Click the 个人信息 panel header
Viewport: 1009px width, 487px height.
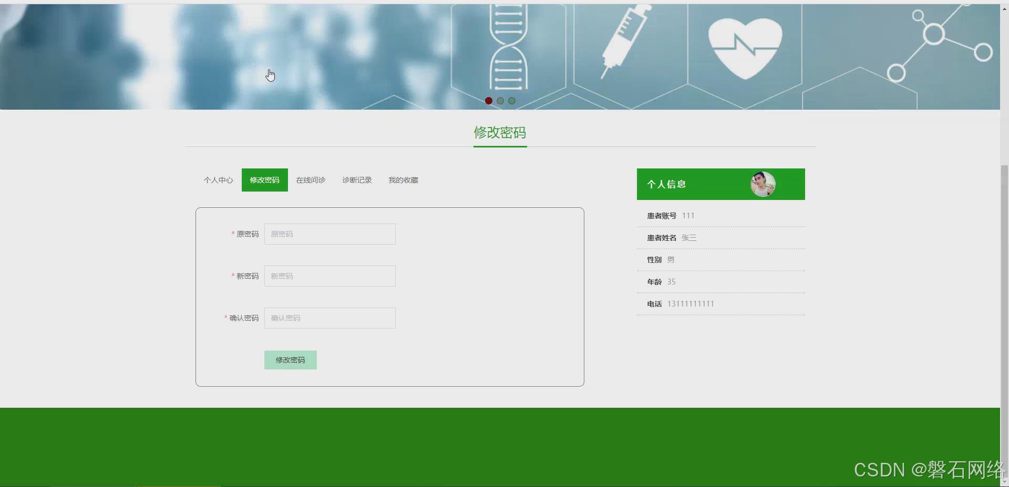tap(666, 184)
